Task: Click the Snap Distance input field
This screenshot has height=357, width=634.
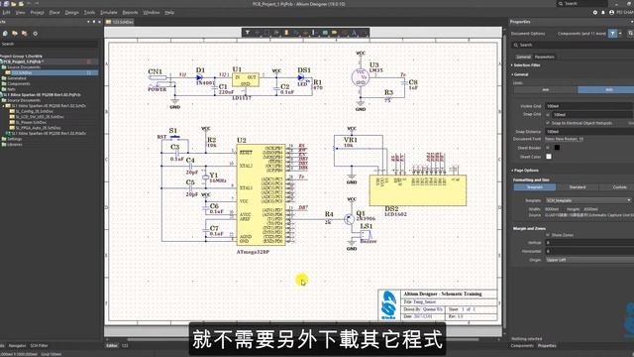Action: (x=588, y=132)
